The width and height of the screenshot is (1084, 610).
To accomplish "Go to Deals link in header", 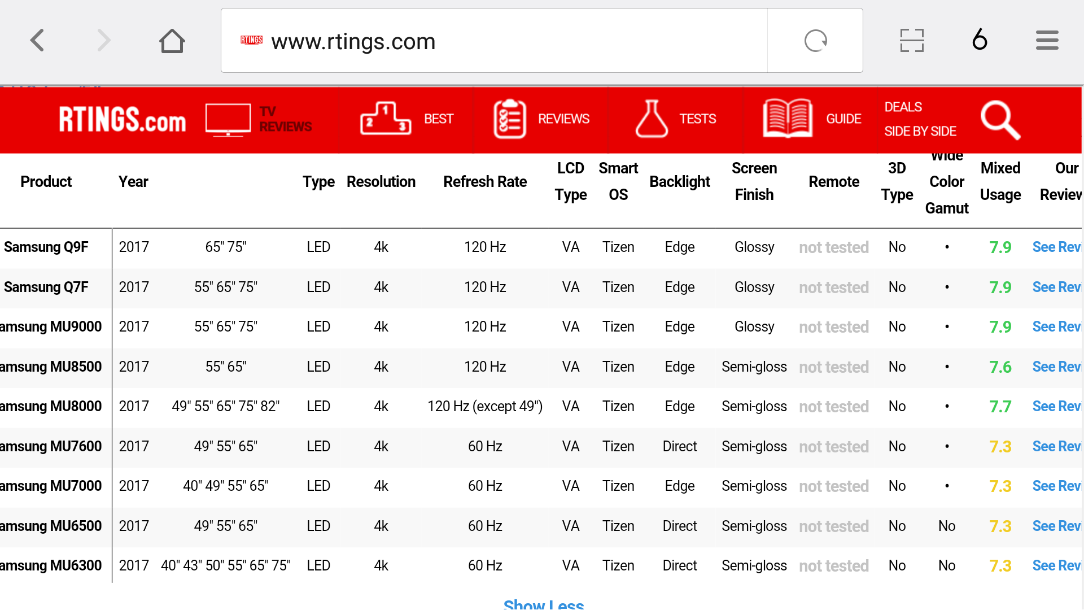I will coord(903,107).
